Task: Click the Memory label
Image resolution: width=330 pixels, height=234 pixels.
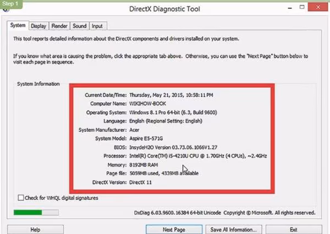Action: point(117,165)
